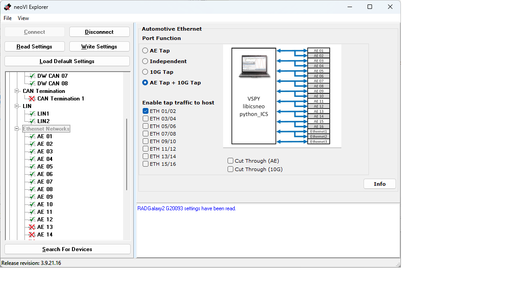Click the Write Settings button
512x288 pixels.
click(x=99, y=47)
